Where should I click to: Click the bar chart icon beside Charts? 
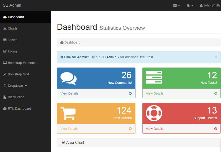tap(5, 29)
